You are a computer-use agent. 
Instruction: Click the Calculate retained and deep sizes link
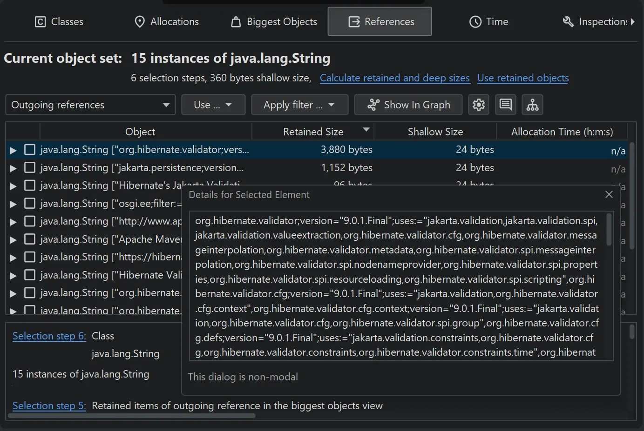(x=395, y=78)
